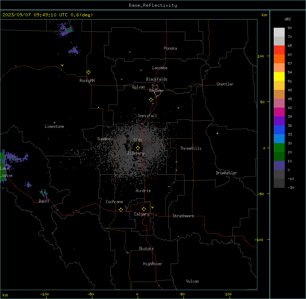The height and width of the screenshot is (299, 306).
Task: Click the purple 10 dBZ color swatch
Action: [x=279, y=165]
